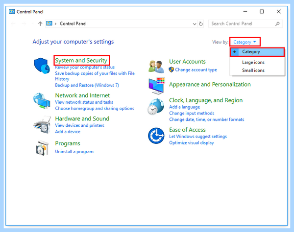Select Small icons view option
294x232 pixels.
253,70
